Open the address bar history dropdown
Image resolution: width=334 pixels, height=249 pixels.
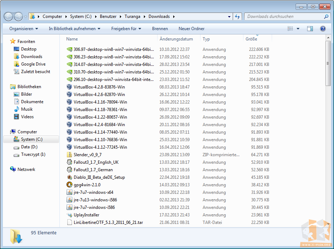click(229, 16)
